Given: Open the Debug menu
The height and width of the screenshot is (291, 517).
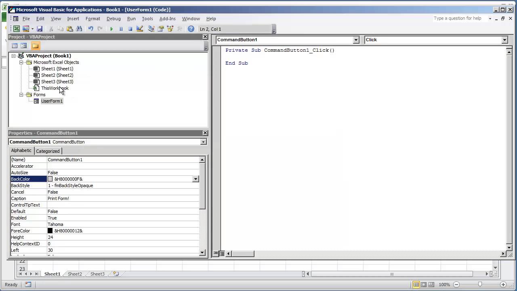Looking at the screenshot, I should 113,19.
